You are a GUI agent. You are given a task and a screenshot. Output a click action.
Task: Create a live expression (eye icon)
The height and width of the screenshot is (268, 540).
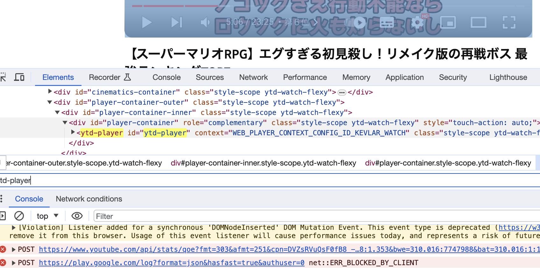coord(77,216)
